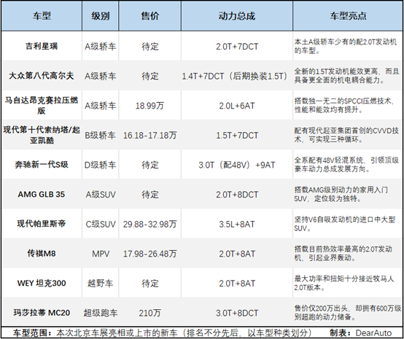Select the 奔驰新一代S级 model cell
This screenshot has height=339, width=404.
click(42, 165)
